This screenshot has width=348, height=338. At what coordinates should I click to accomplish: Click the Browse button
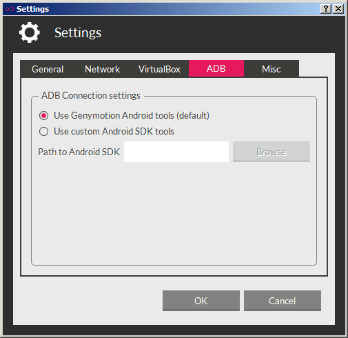click(272, 152)
